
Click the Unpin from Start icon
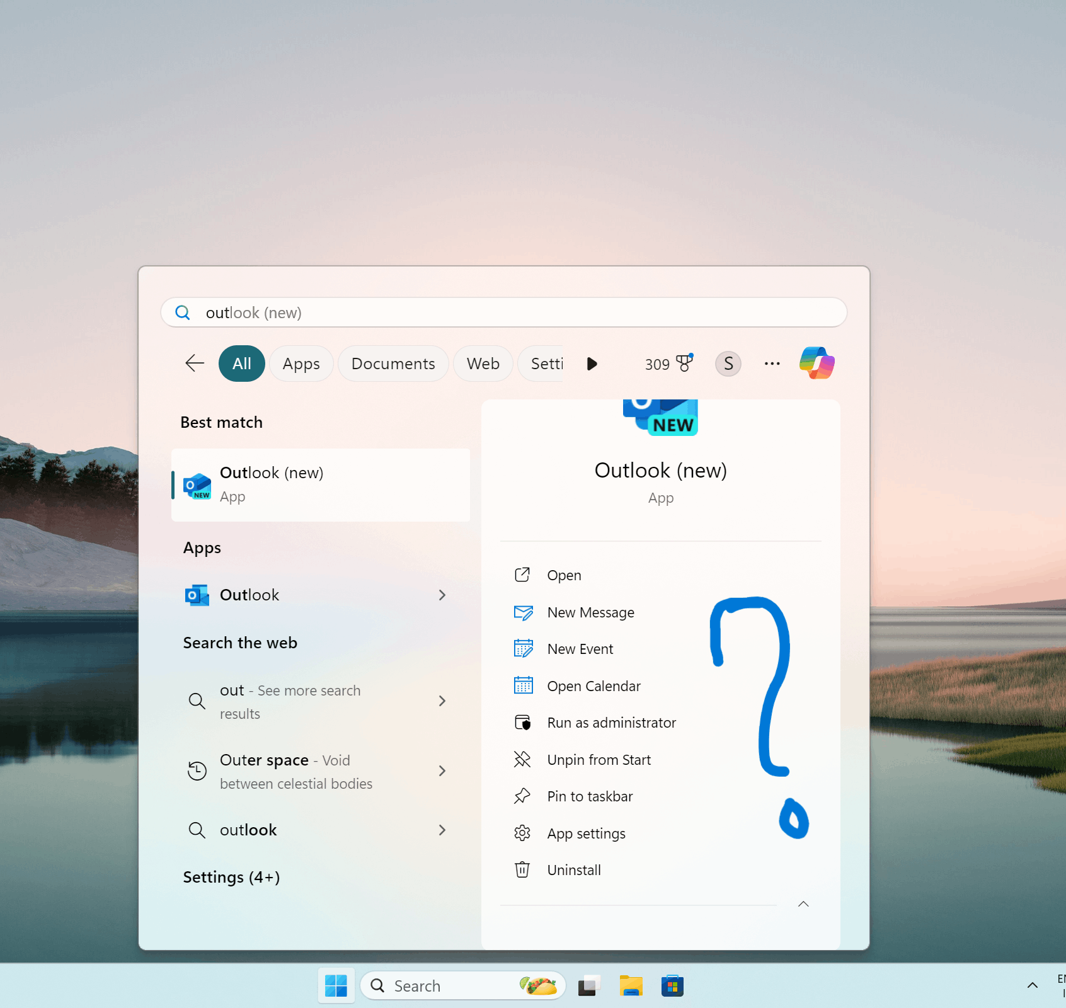pos(522,759)
